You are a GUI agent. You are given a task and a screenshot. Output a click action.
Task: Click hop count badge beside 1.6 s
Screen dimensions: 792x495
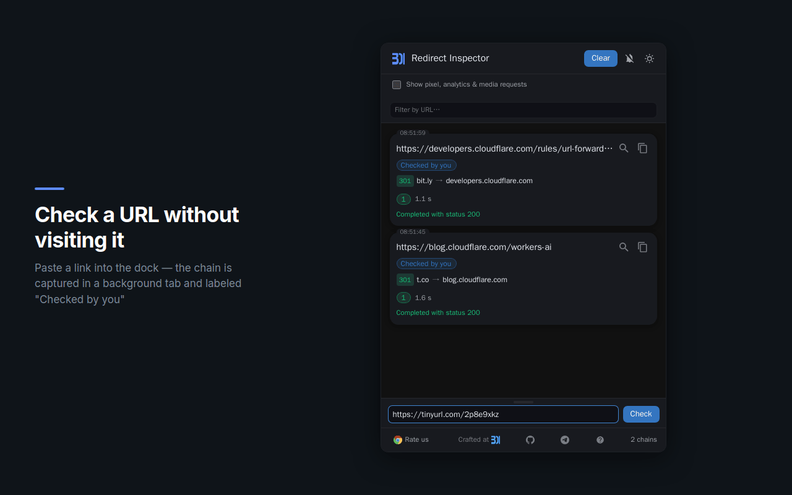(403, 298)
